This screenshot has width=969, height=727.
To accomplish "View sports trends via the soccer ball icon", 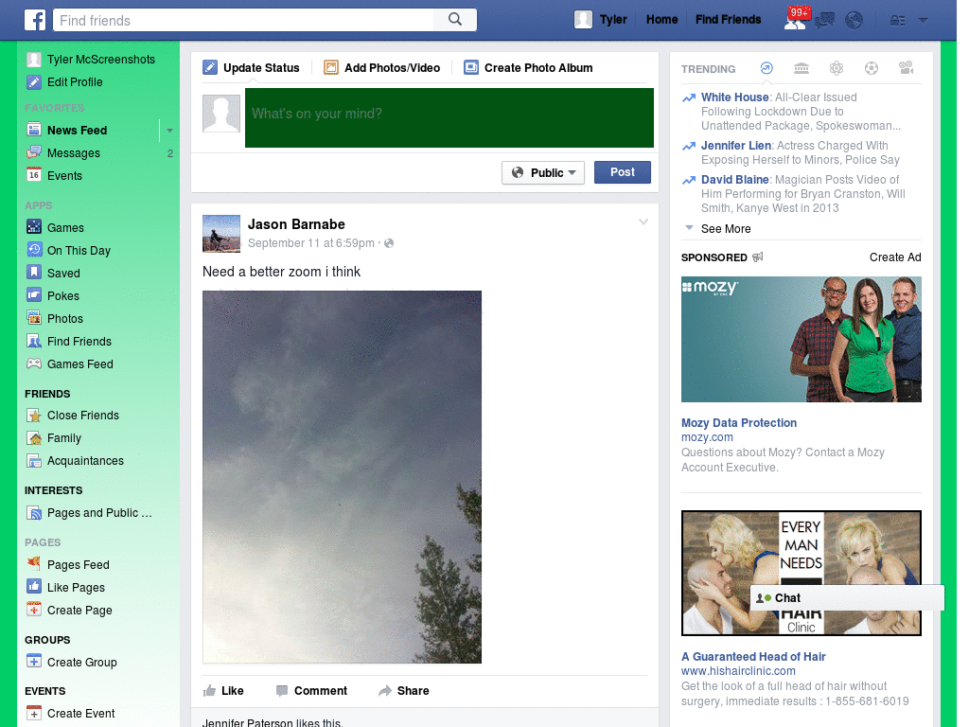I will (x=871, y=68).
